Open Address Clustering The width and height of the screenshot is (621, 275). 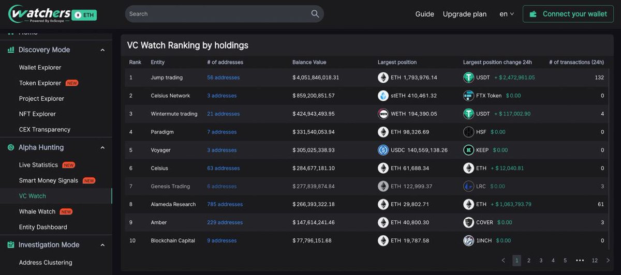(x=46, y=263)
